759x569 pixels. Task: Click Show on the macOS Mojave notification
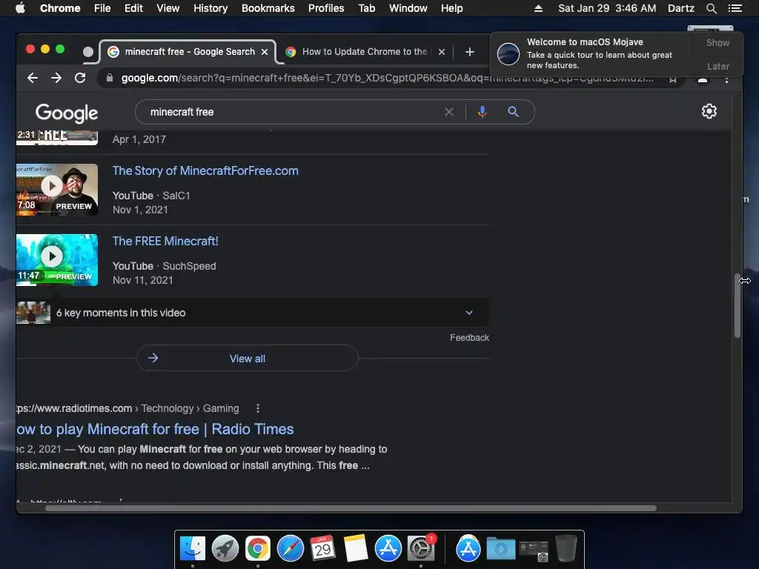pyautogui.click(x=717, y=42)
